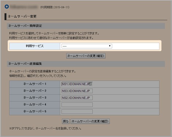172x137 pixels.
Task: Click the empty ネームサーバー4 field
Action: pos(77,104)
